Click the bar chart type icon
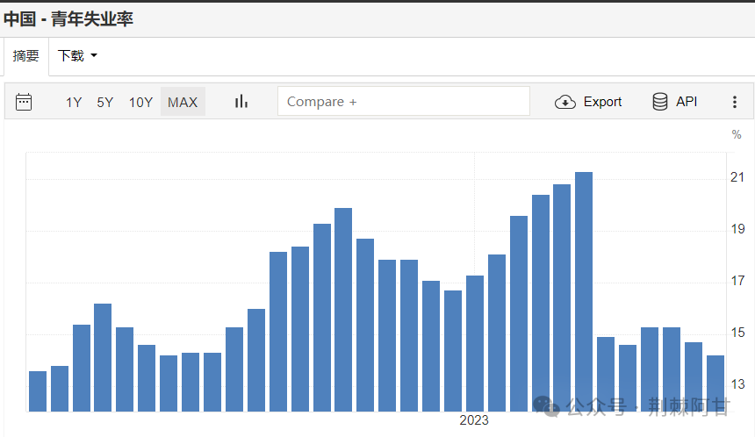 point(241,102)
